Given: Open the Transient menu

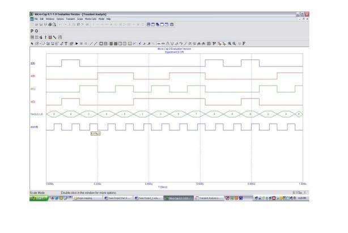Looking at the screenshot, I should coord(70,19).
